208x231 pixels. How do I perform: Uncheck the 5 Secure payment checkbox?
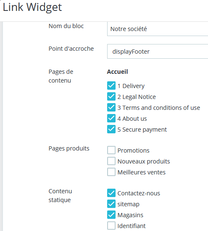pos(111,129)
